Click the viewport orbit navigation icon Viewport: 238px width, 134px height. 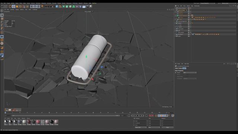[x=171, y=9]
